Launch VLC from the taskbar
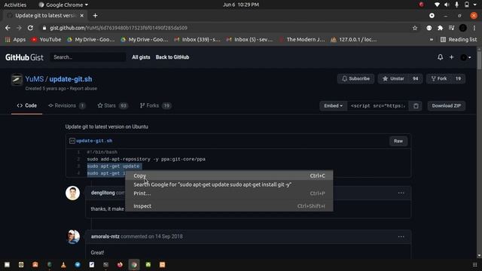The width and height of the screenshot is (482, 271). [63, 264]
